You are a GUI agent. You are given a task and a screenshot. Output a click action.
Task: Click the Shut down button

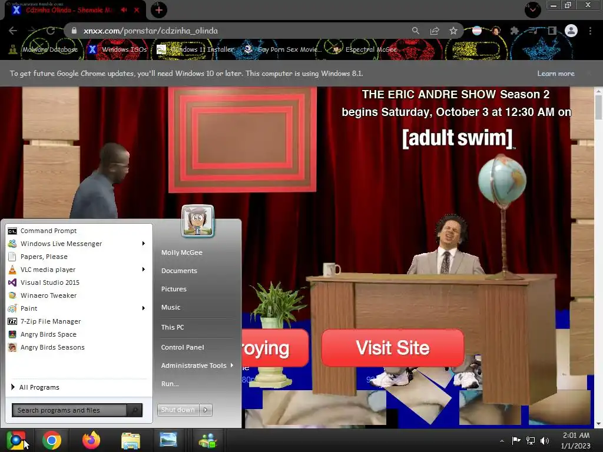tap(178, 410)
